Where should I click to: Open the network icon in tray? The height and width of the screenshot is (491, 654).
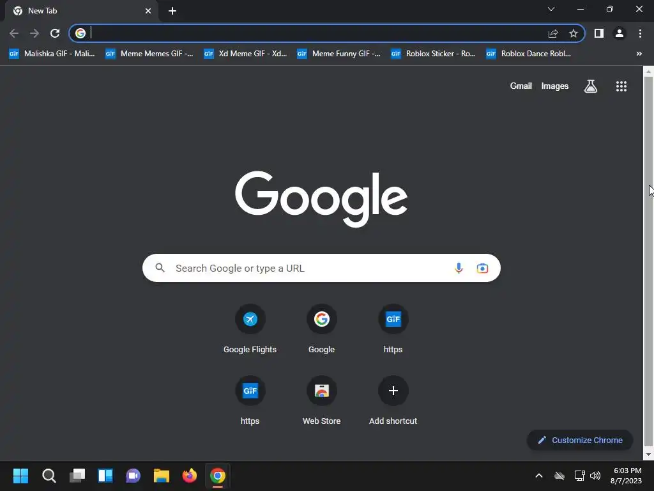[579, 476]
